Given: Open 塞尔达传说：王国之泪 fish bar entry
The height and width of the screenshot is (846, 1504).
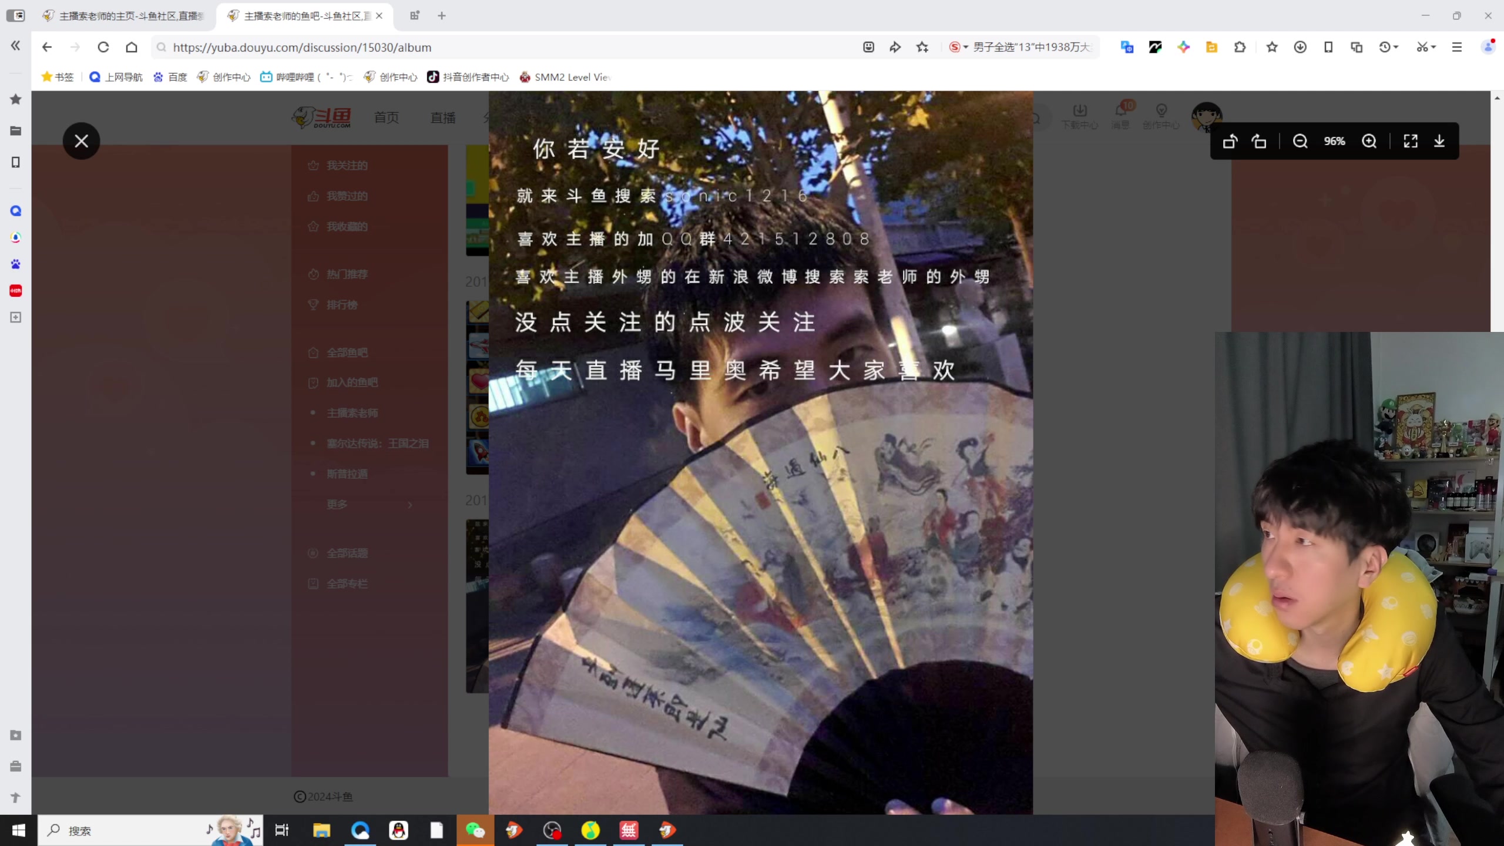Looking at the screenshot, I should coord(378,444).
